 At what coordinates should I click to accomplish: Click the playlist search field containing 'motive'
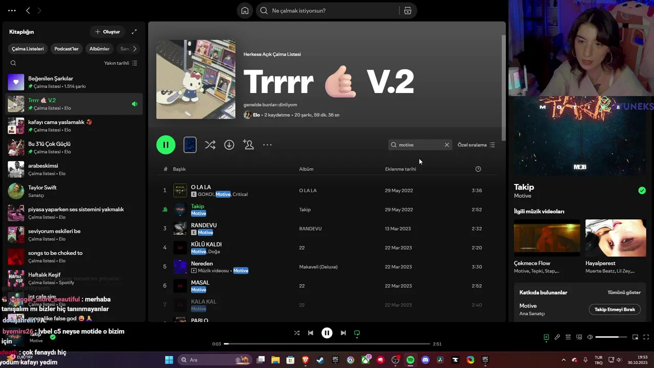pos(420,145)
